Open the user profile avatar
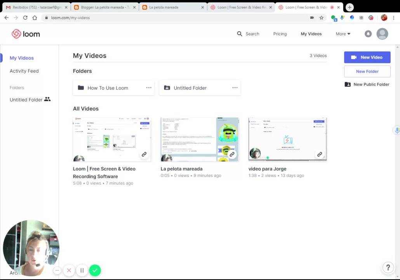 point(382,34)
